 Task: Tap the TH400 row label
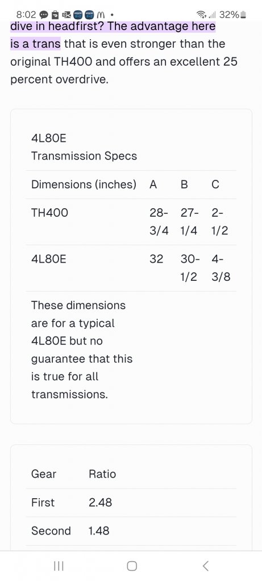click(x=49, y=213)
